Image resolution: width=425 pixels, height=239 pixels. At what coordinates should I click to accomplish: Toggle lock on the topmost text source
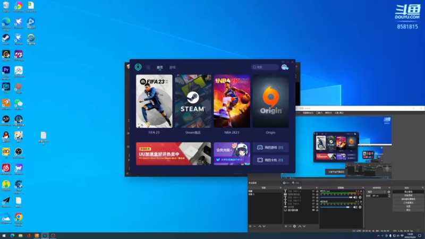[x=317, y=191]
